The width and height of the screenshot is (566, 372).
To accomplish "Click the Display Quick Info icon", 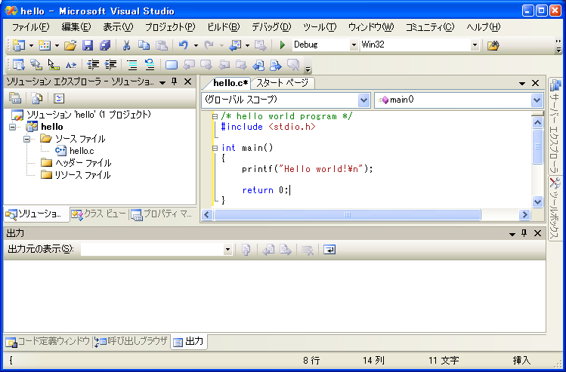I will pos(54,65).
